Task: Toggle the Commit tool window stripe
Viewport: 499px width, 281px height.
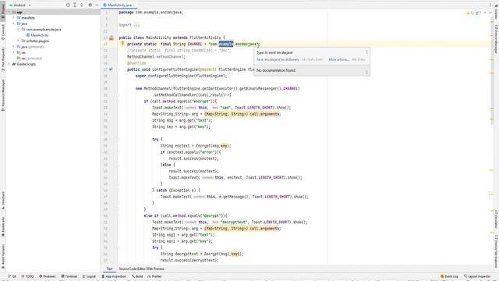Action: [3, 32]
